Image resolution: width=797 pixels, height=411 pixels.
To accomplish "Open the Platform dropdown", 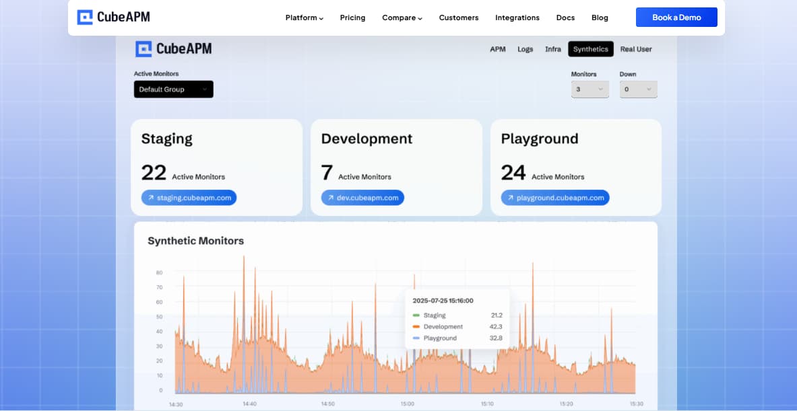I will coord(304,17).
